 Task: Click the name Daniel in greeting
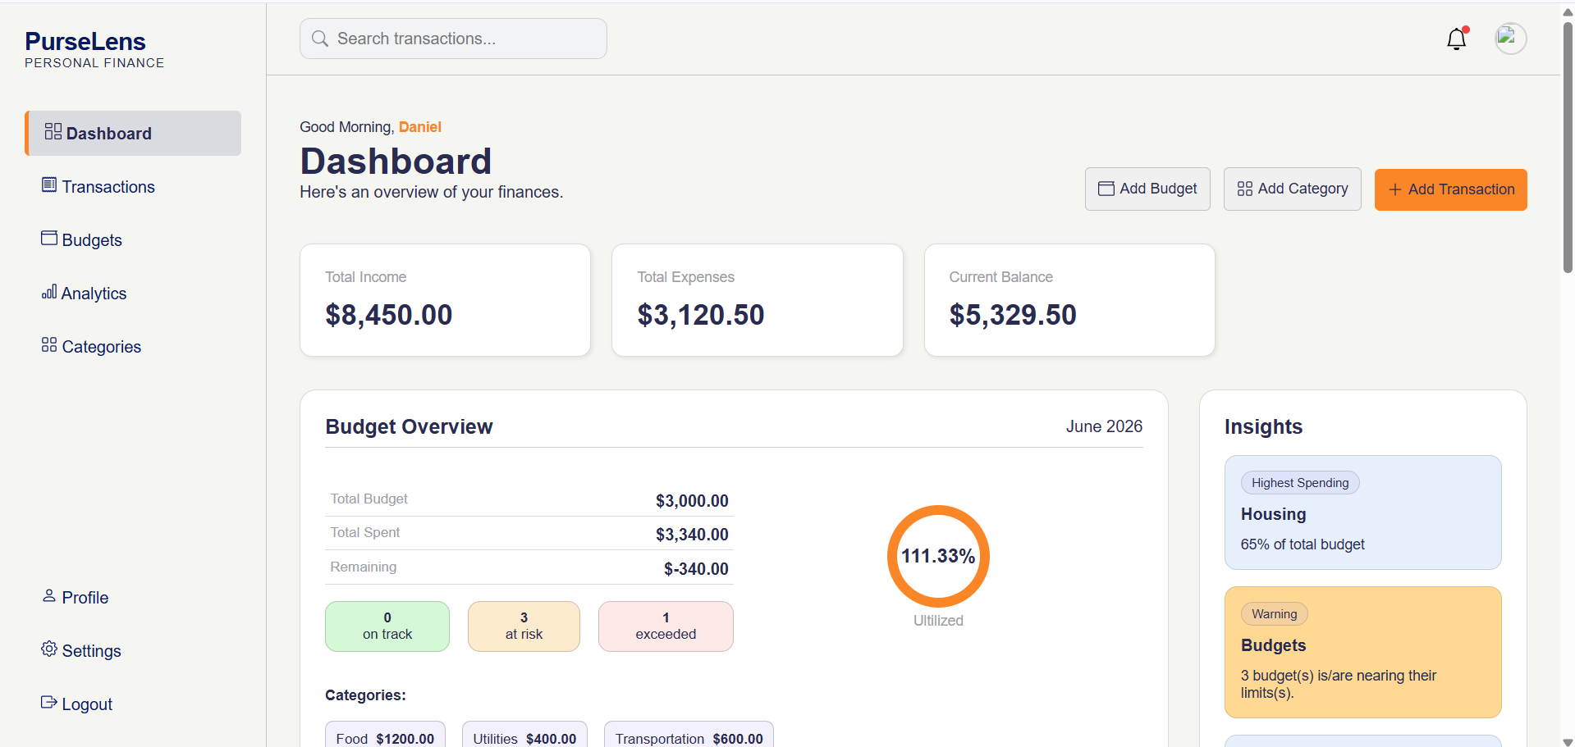[x=420, y=127]
